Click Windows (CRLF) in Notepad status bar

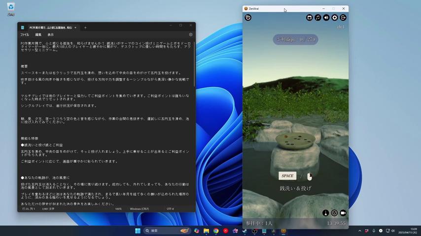coord(140,209)
